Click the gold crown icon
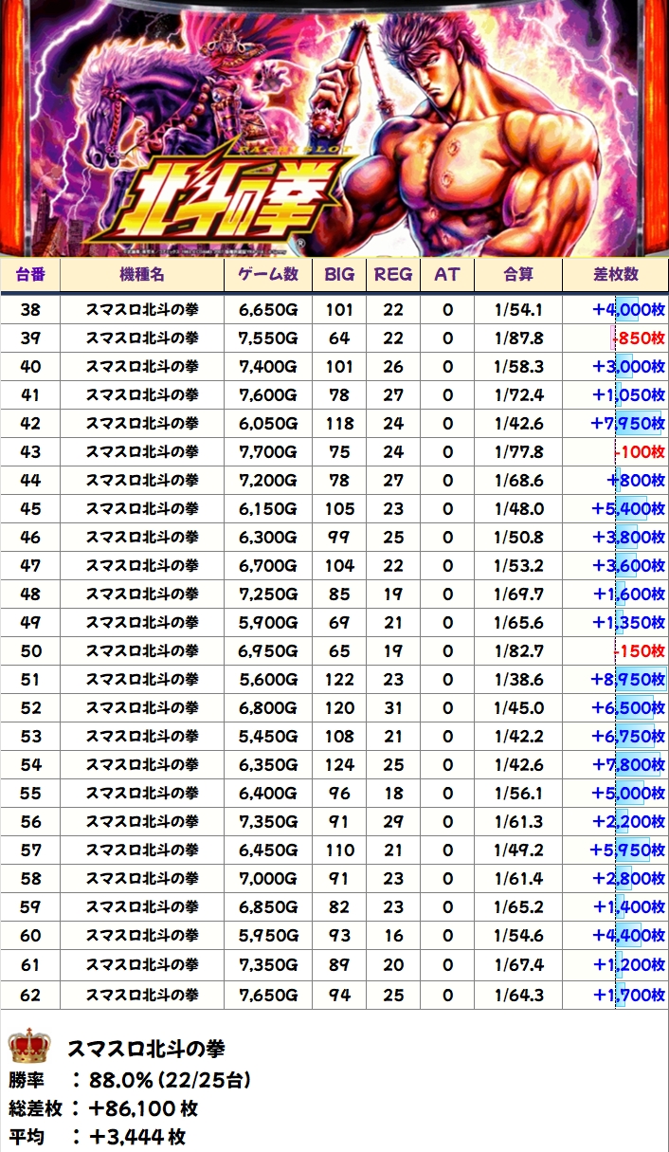 pos(29,1048)
